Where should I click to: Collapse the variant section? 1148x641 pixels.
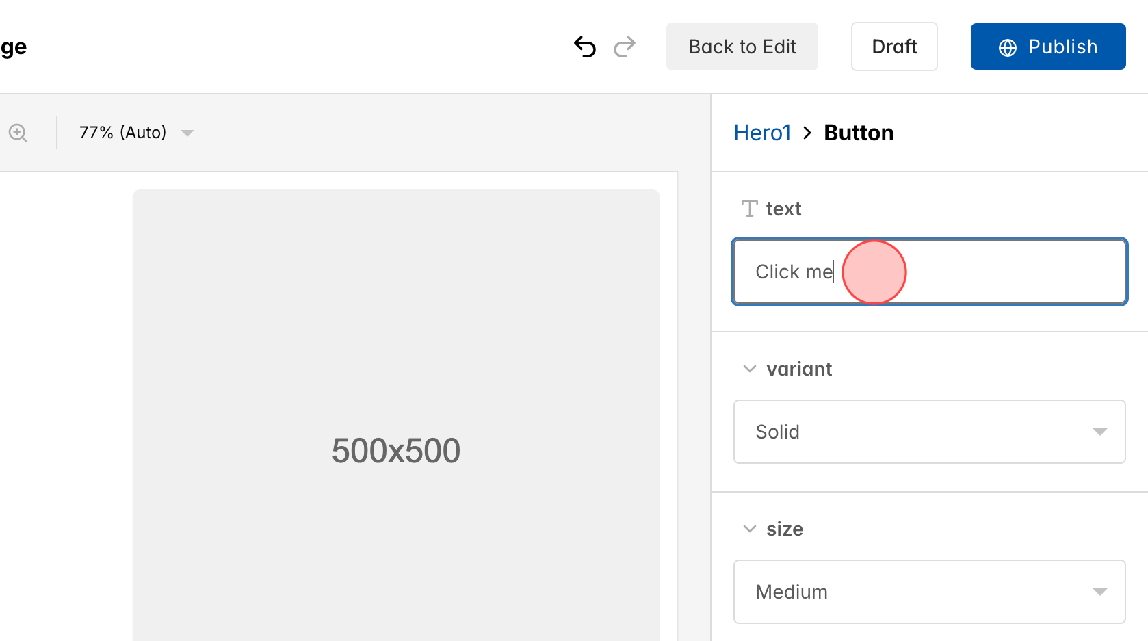click(748, 368)
